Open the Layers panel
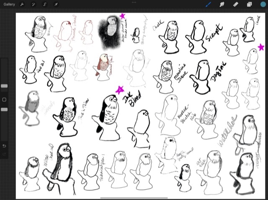The width and height of the screenshot is (268, 200). click(x=250, y=4)
